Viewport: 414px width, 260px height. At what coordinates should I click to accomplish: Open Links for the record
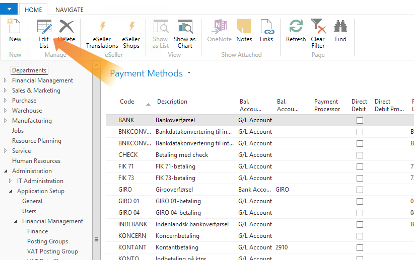click(x=266, y=30)
